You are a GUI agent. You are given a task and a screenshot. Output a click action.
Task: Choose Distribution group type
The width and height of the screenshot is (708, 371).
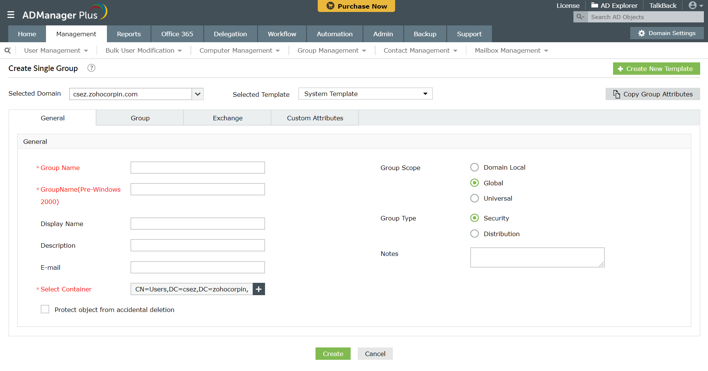474,234
